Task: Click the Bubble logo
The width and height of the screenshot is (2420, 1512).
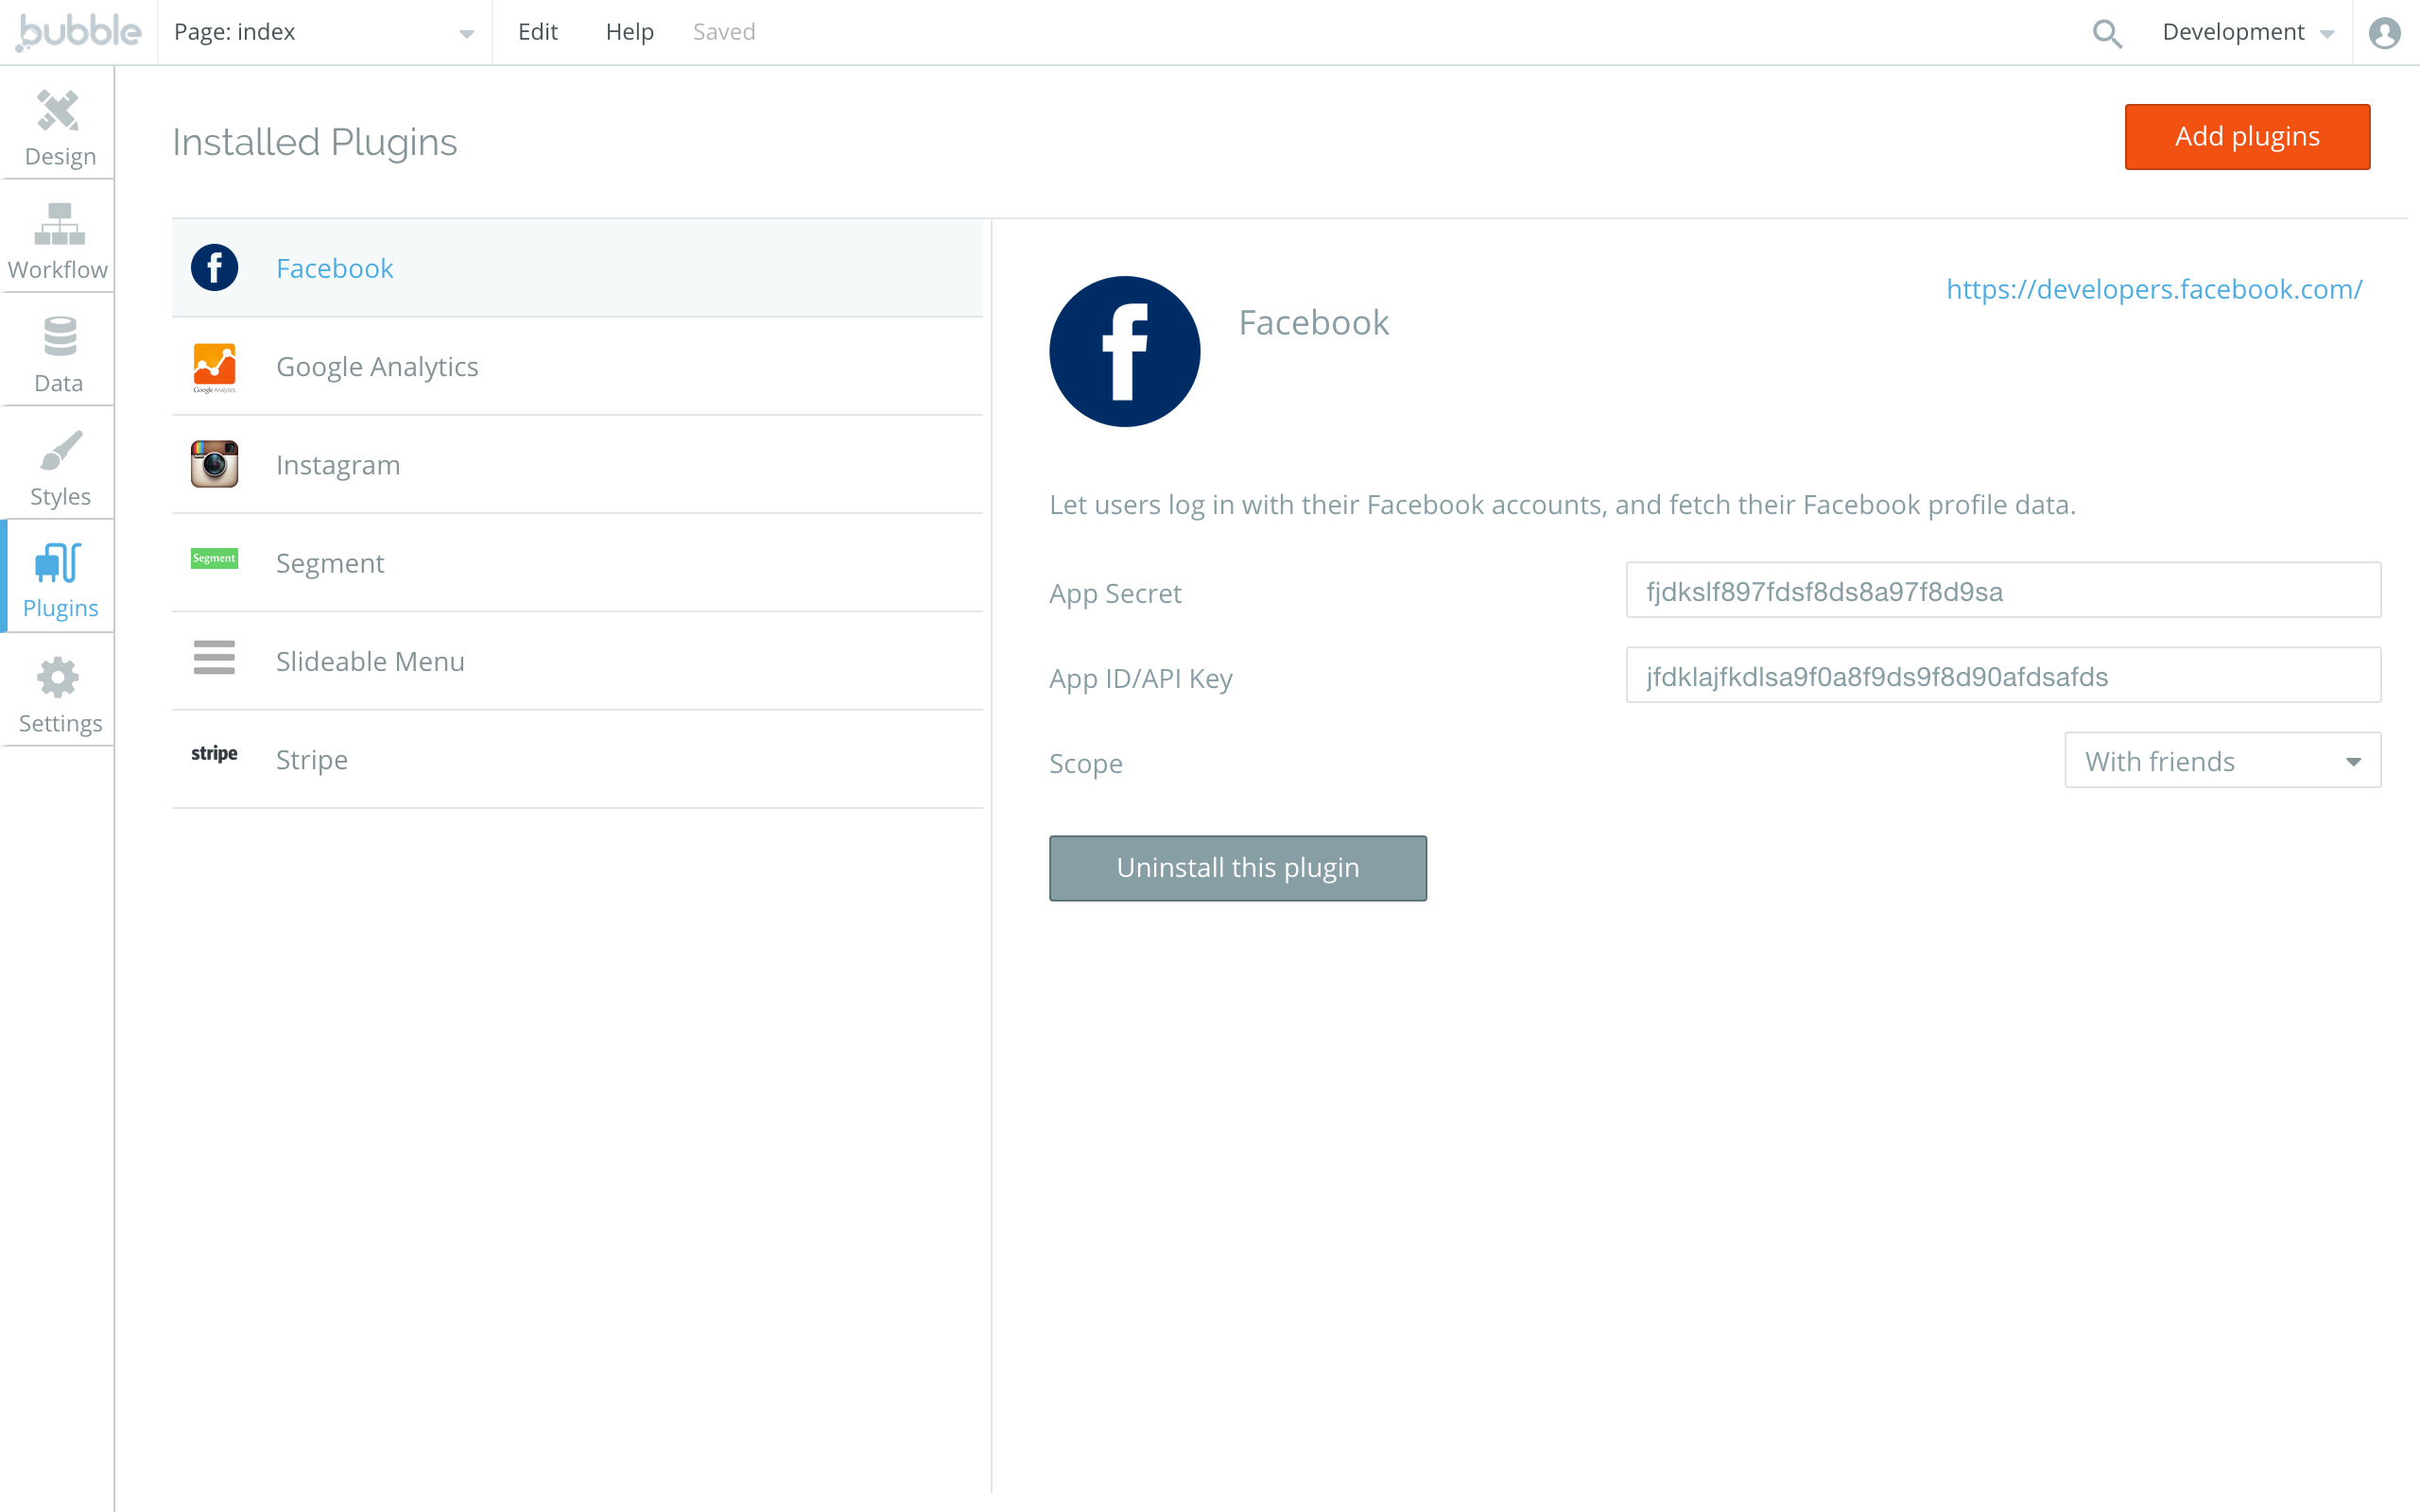Action: coord(78,32)
